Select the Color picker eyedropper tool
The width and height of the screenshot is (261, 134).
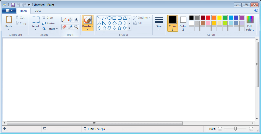(x=70, y=27)
